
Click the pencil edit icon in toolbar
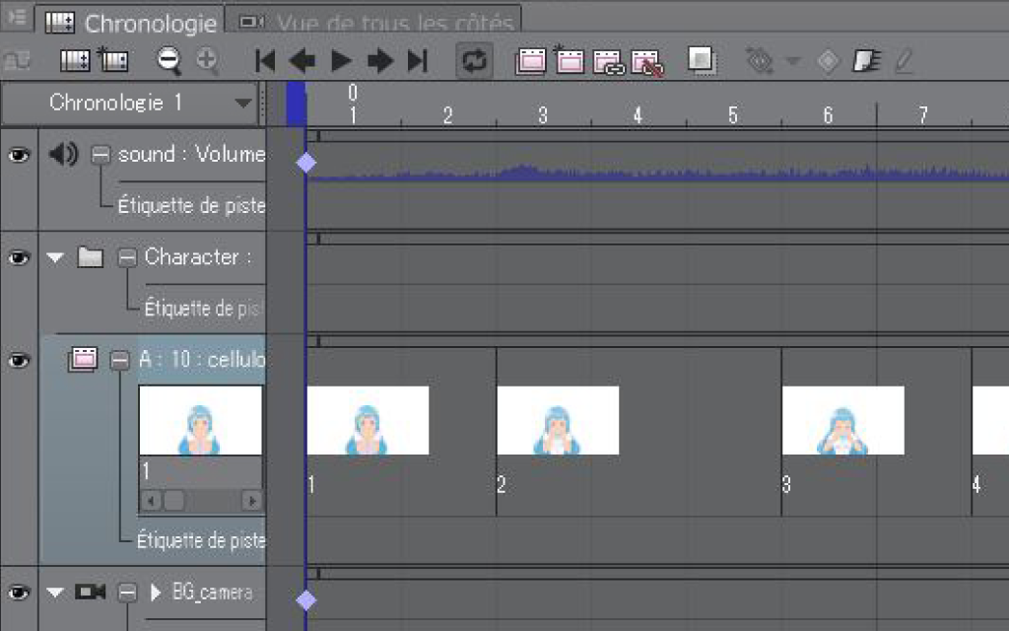pyautogui.click(x=905, y=61)
